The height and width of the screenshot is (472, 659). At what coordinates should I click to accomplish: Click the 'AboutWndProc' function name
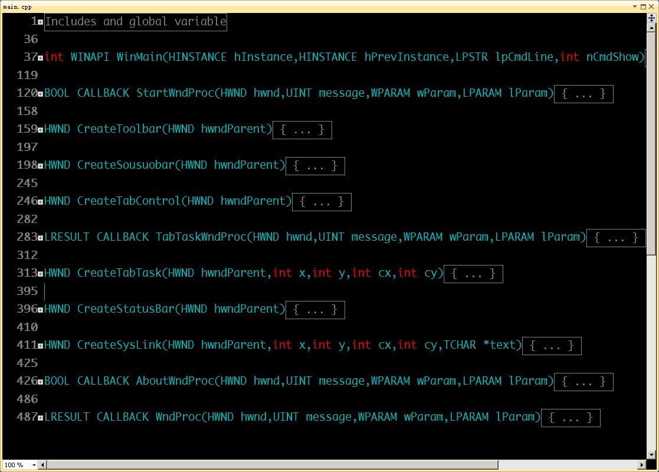pyautogui.click(x=175, y=381)
